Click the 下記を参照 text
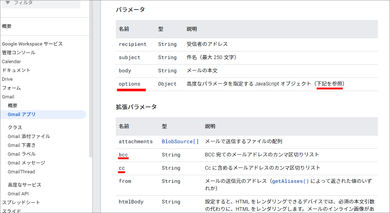The image size is (390, 213). [330, 84]
